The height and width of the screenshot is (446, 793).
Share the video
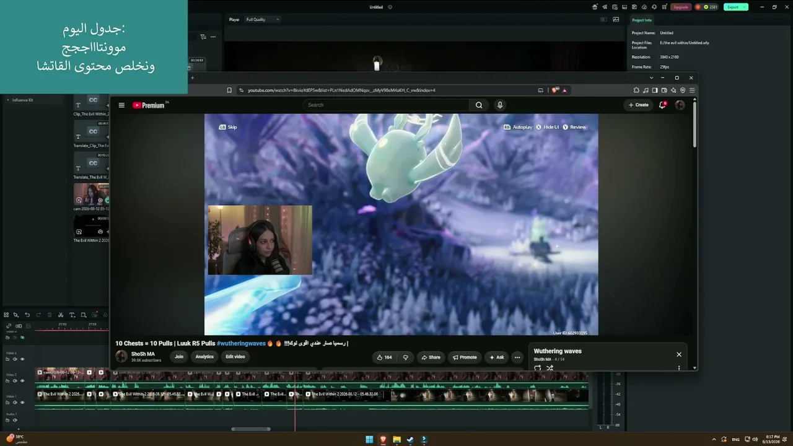(431, 357)
